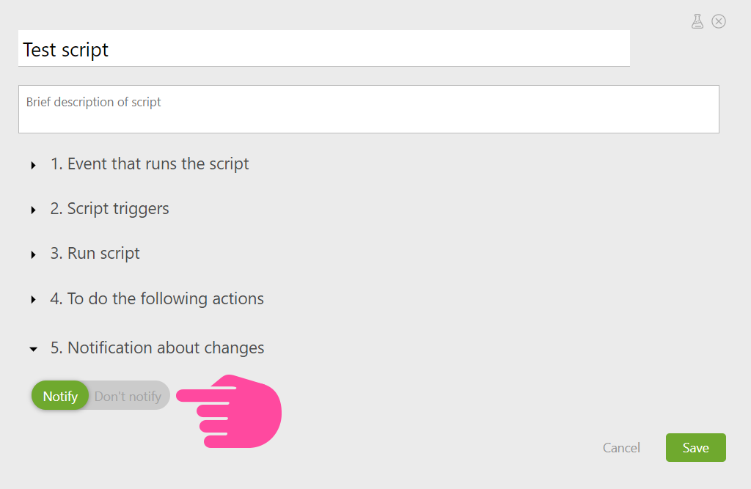The height and width of the screenshot is (489, 751).
Task: Save the test script
Action: click(x=695, y=448)
